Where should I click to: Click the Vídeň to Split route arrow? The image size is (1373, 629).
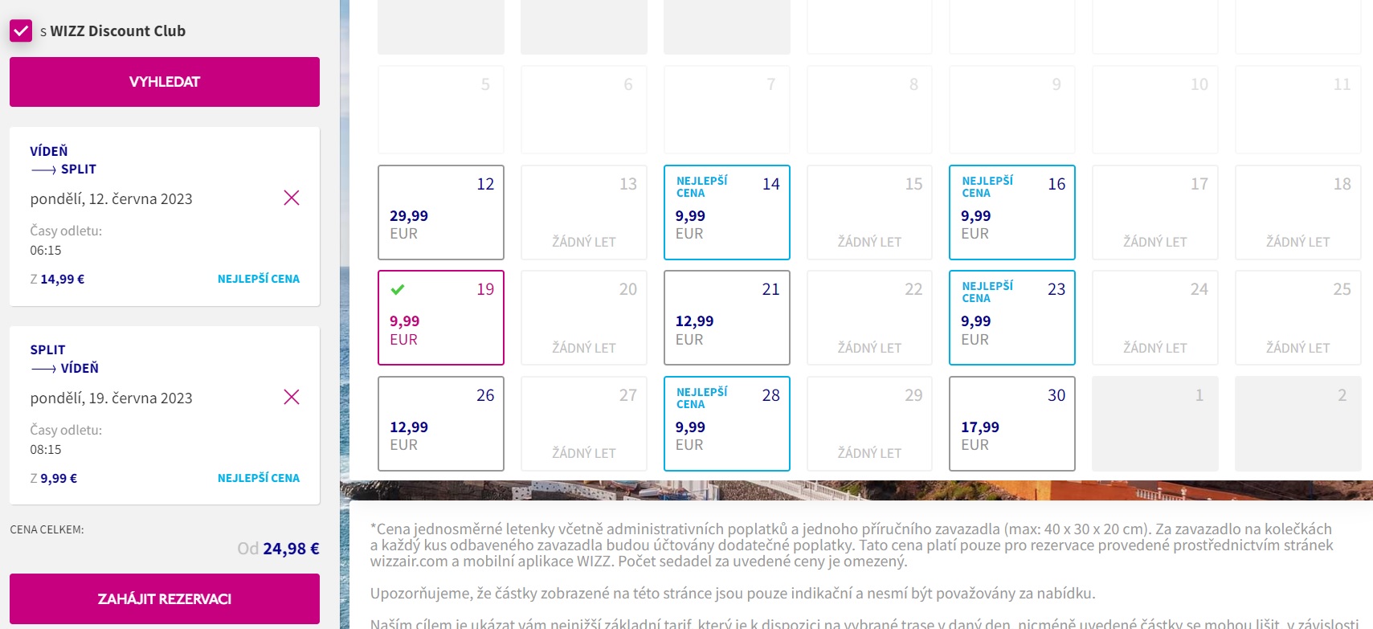point(43,170)
